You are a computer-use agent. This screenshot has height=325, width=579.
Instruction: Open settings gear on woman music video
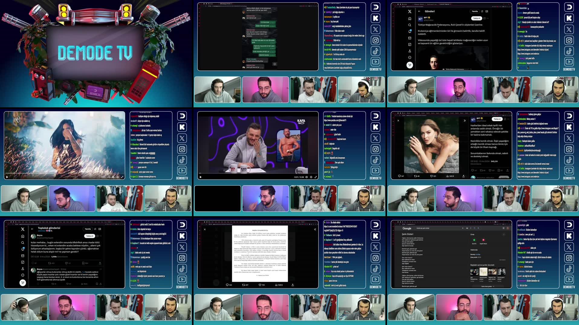(x=118, y=177)
